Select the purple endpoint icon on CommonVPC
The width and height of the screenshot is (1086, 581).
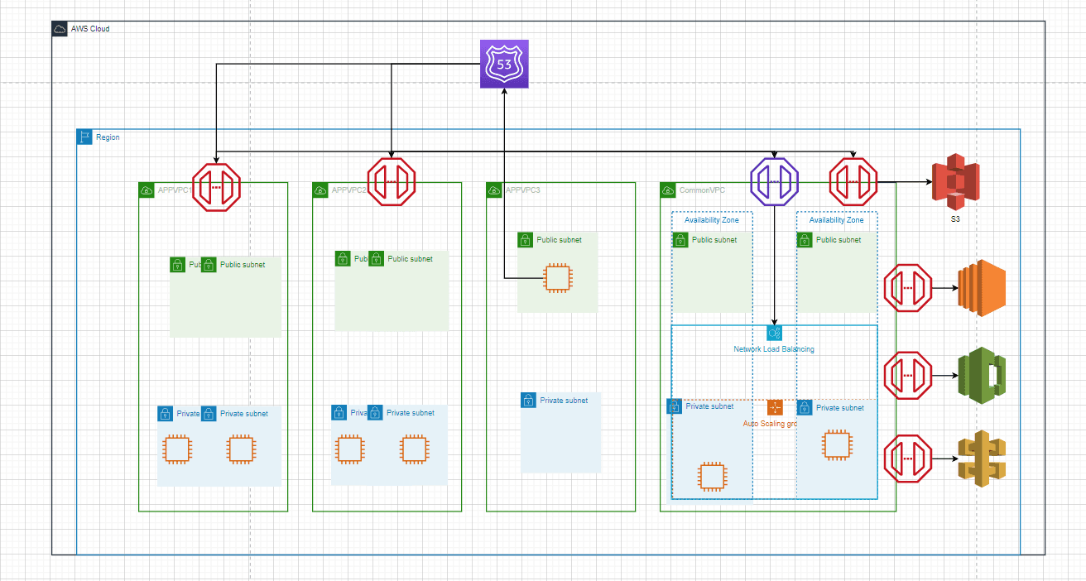774,181
